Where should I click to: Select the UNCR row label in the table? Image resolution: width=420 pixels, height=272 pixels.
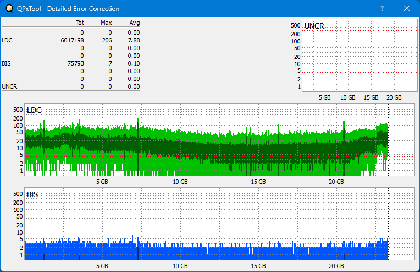[x=9, y=86]
